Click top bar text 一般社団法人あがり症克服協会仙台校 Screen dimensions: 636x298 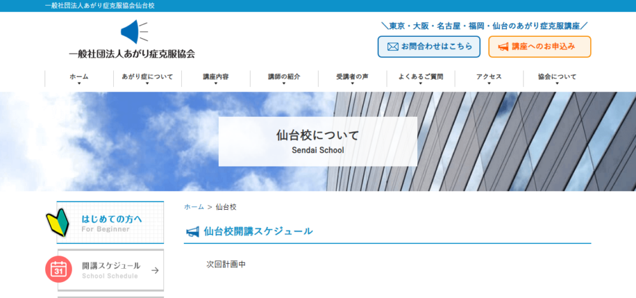pyautogui.click(x=100, y=6)
